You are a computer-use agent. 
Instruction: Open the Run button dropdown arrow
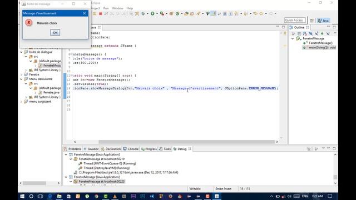157,13
